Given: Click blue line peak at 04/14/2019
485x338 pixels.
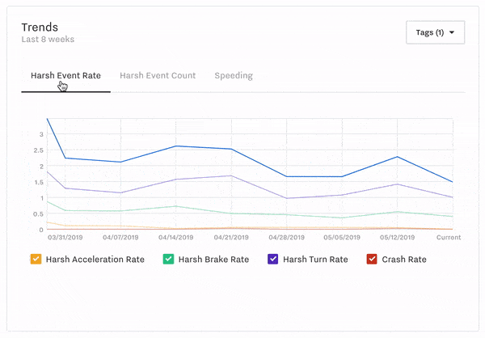Looking at the screenshot, I should (x=176, y=146).
